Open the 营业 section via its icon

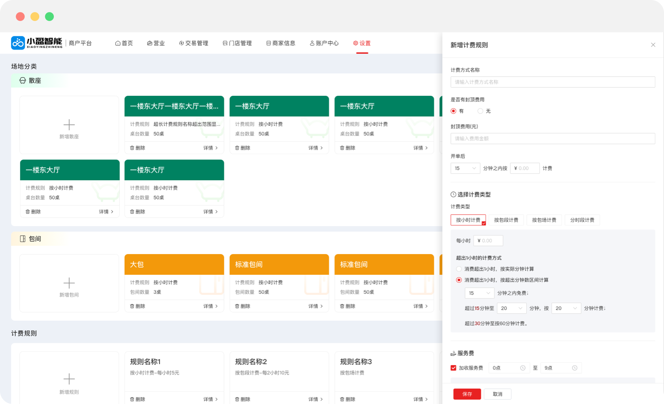tap(149, 43)
